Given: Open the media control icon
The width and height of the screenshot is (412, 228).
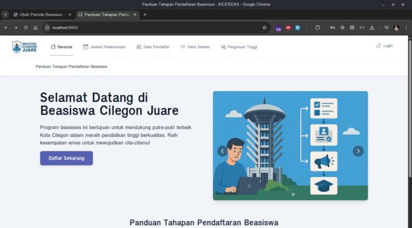Looking at the screenshot, I should pyautogui.click(x=387, y=28).
